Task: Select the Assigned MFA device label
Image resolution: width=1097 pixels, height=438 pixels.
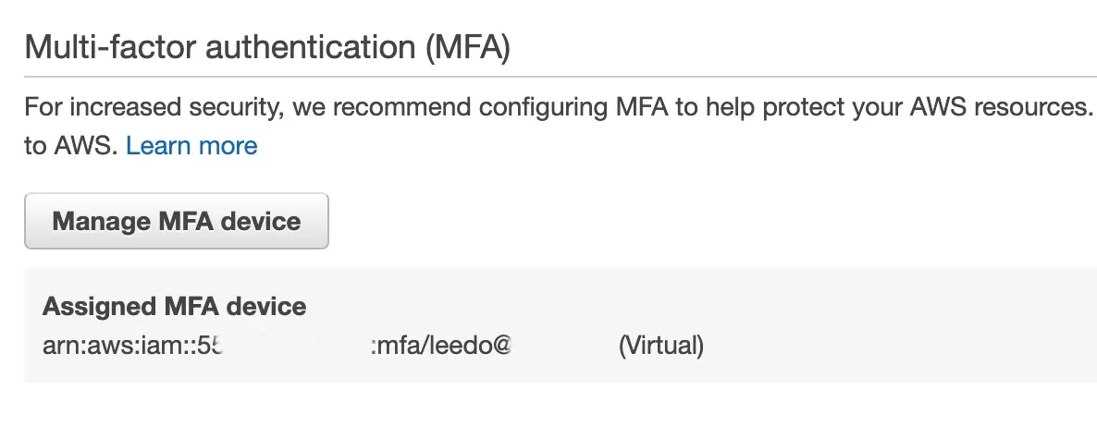Action: pyautogui.click(x=174, y=307)
